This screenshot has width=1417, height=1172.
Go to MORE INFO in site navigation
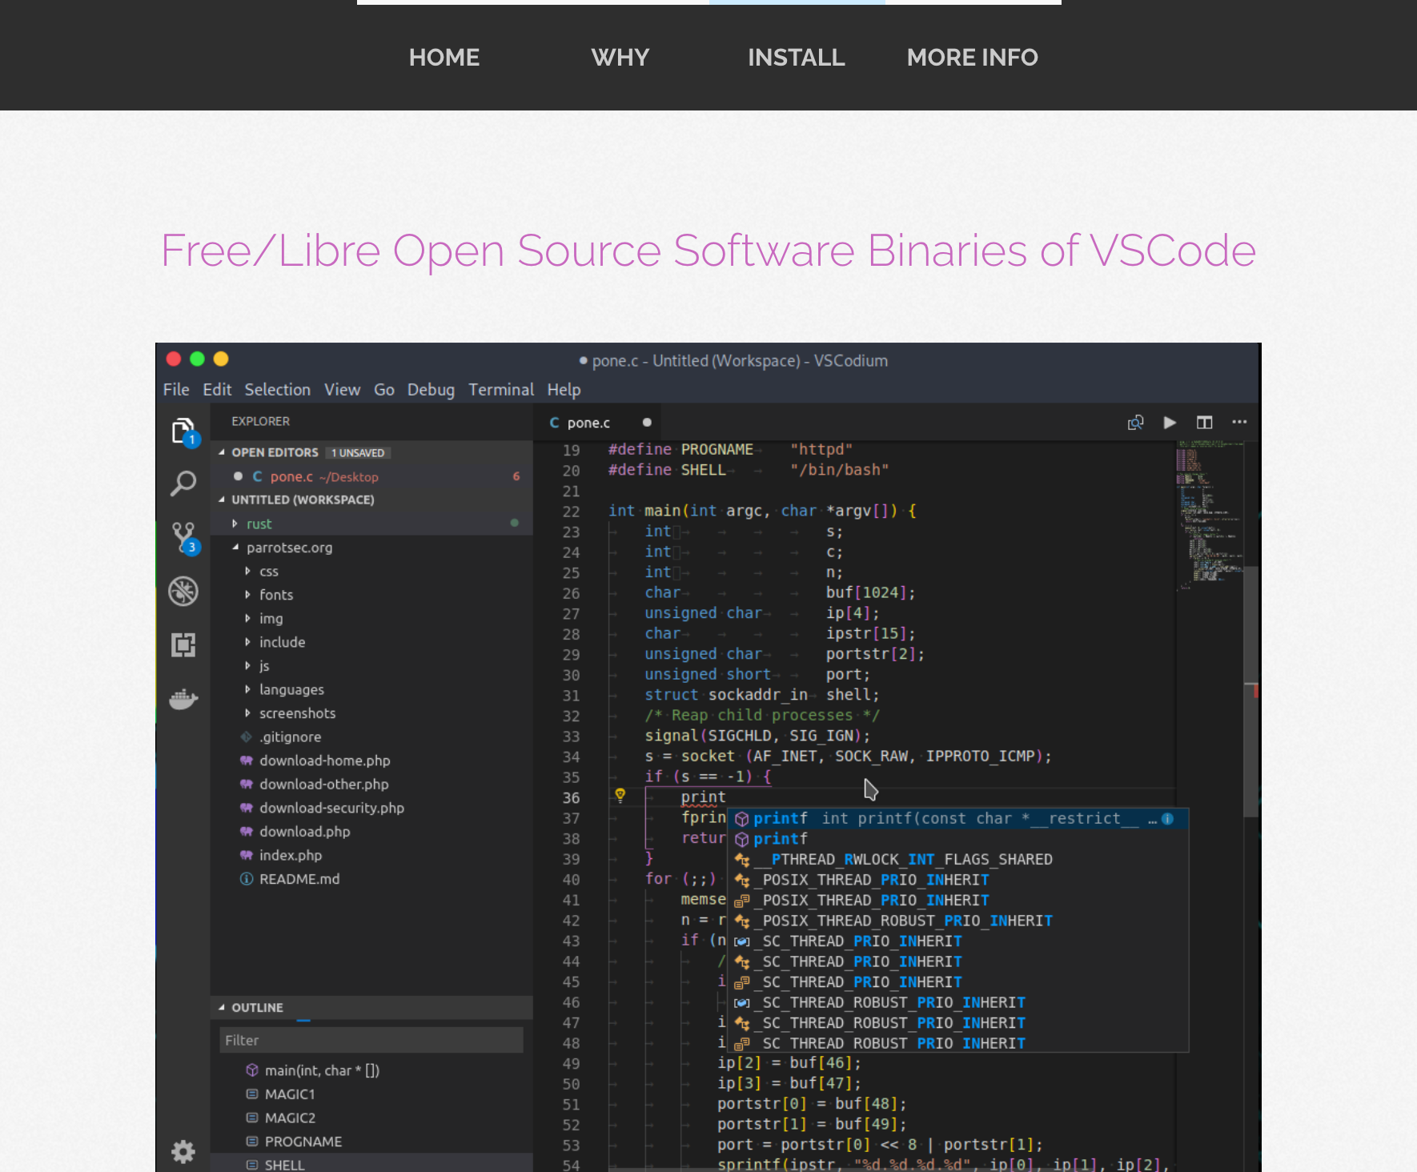pos(973,58)
